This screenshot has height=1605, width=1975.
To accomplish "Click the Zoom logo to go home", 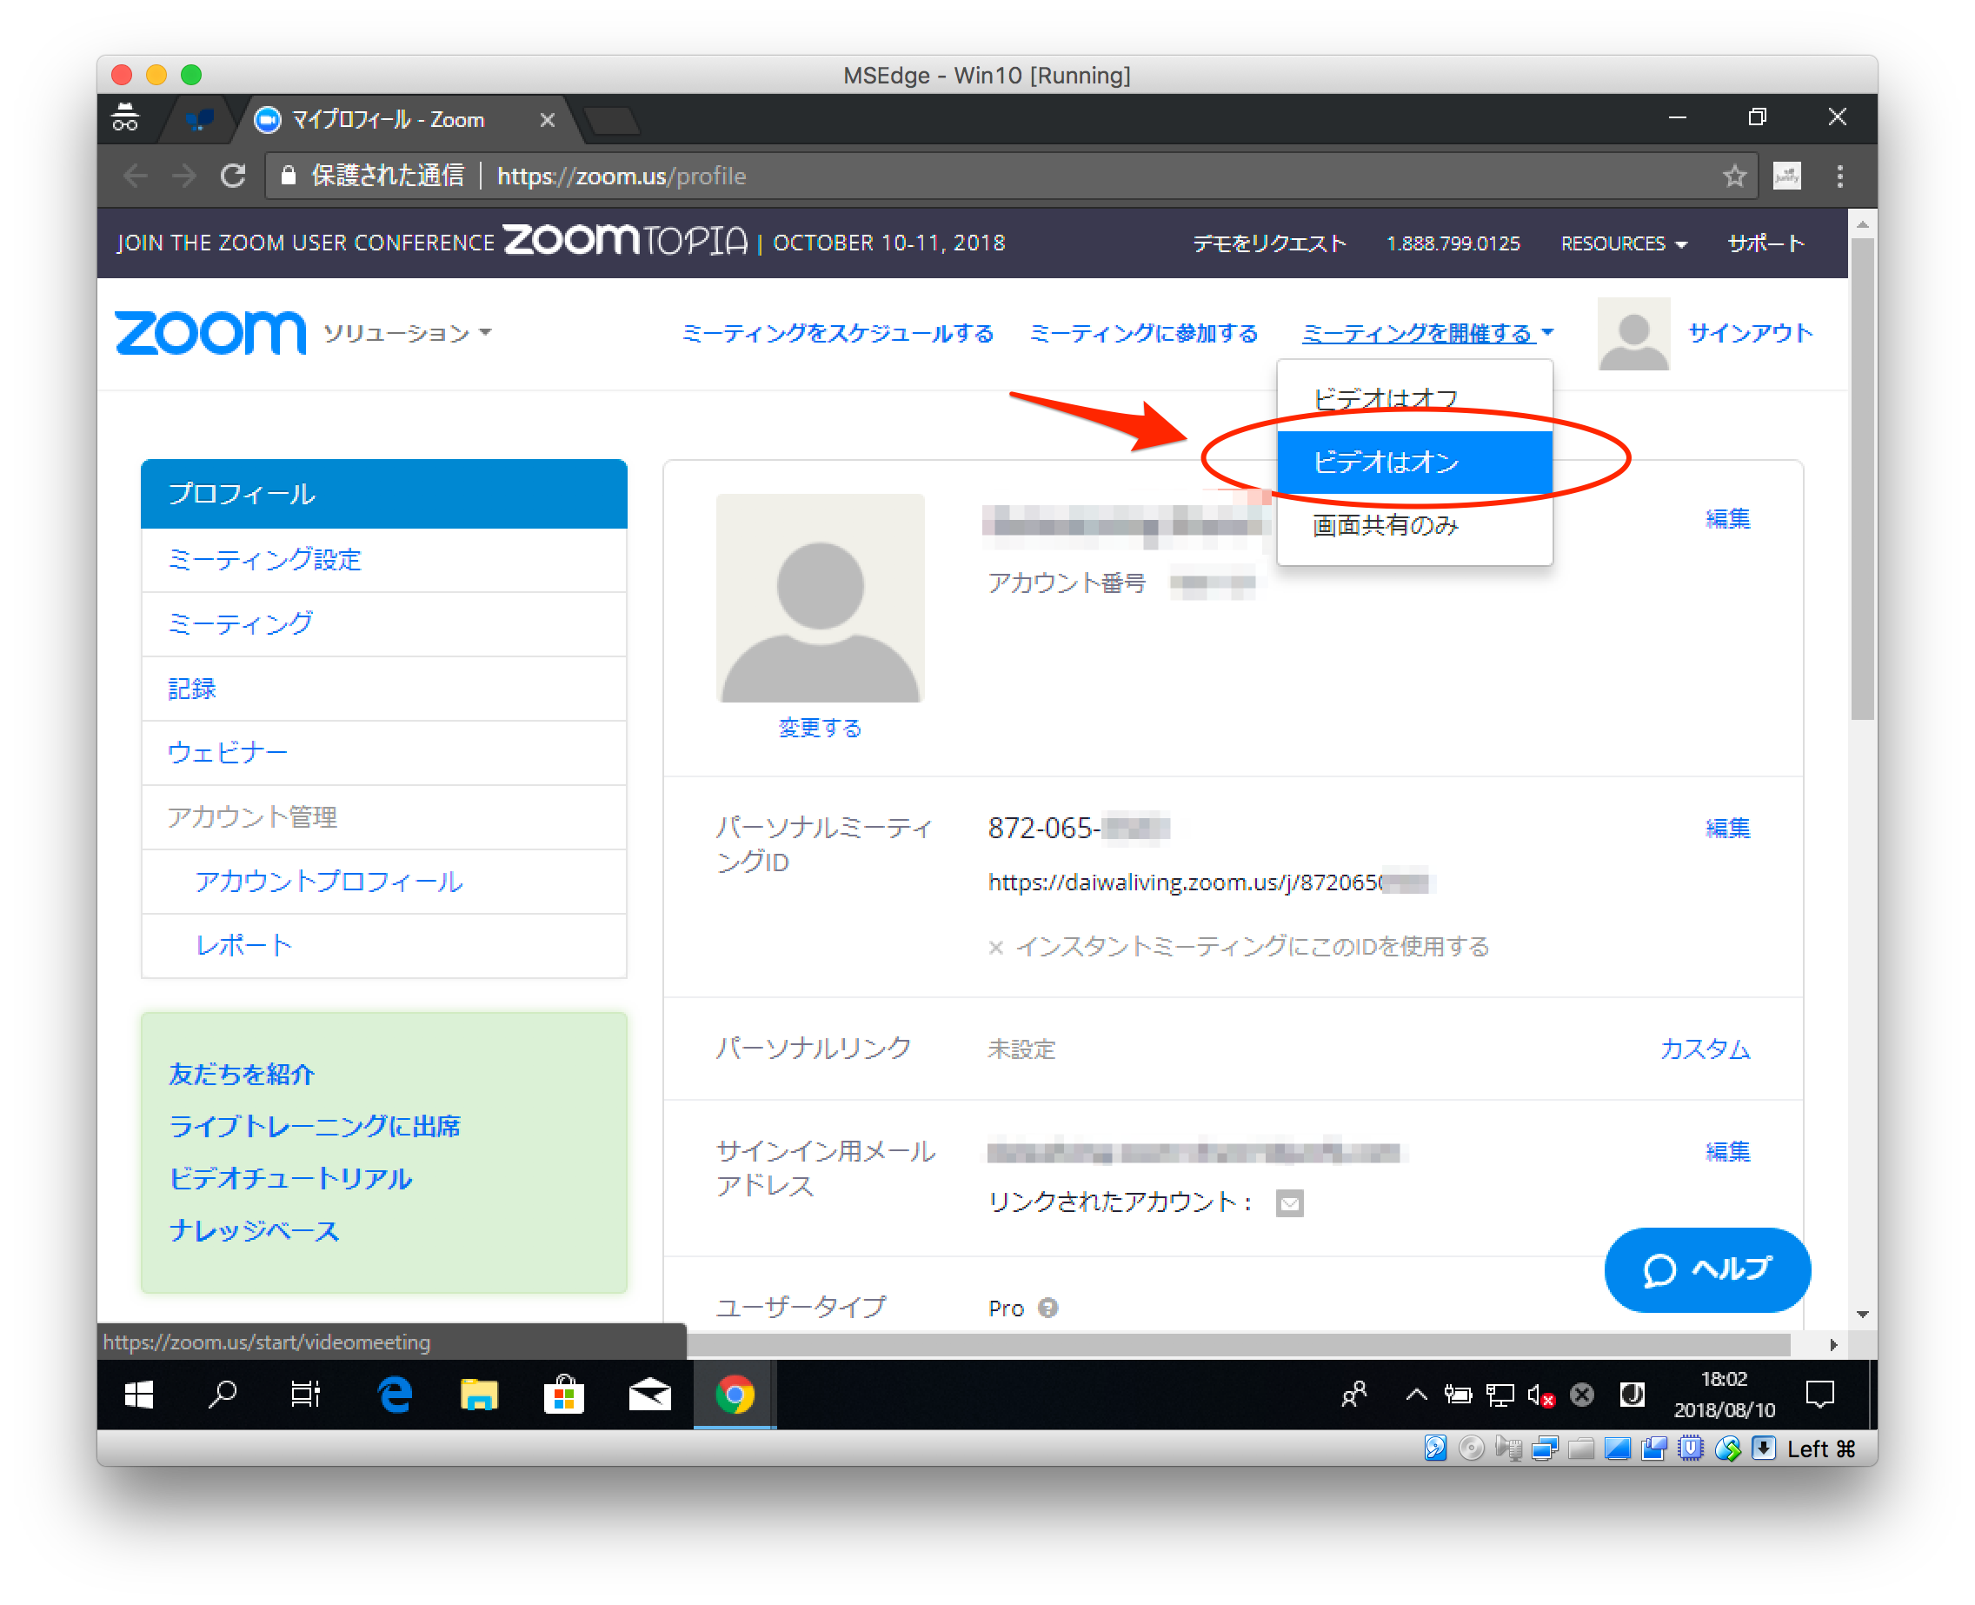I will 209,334.
